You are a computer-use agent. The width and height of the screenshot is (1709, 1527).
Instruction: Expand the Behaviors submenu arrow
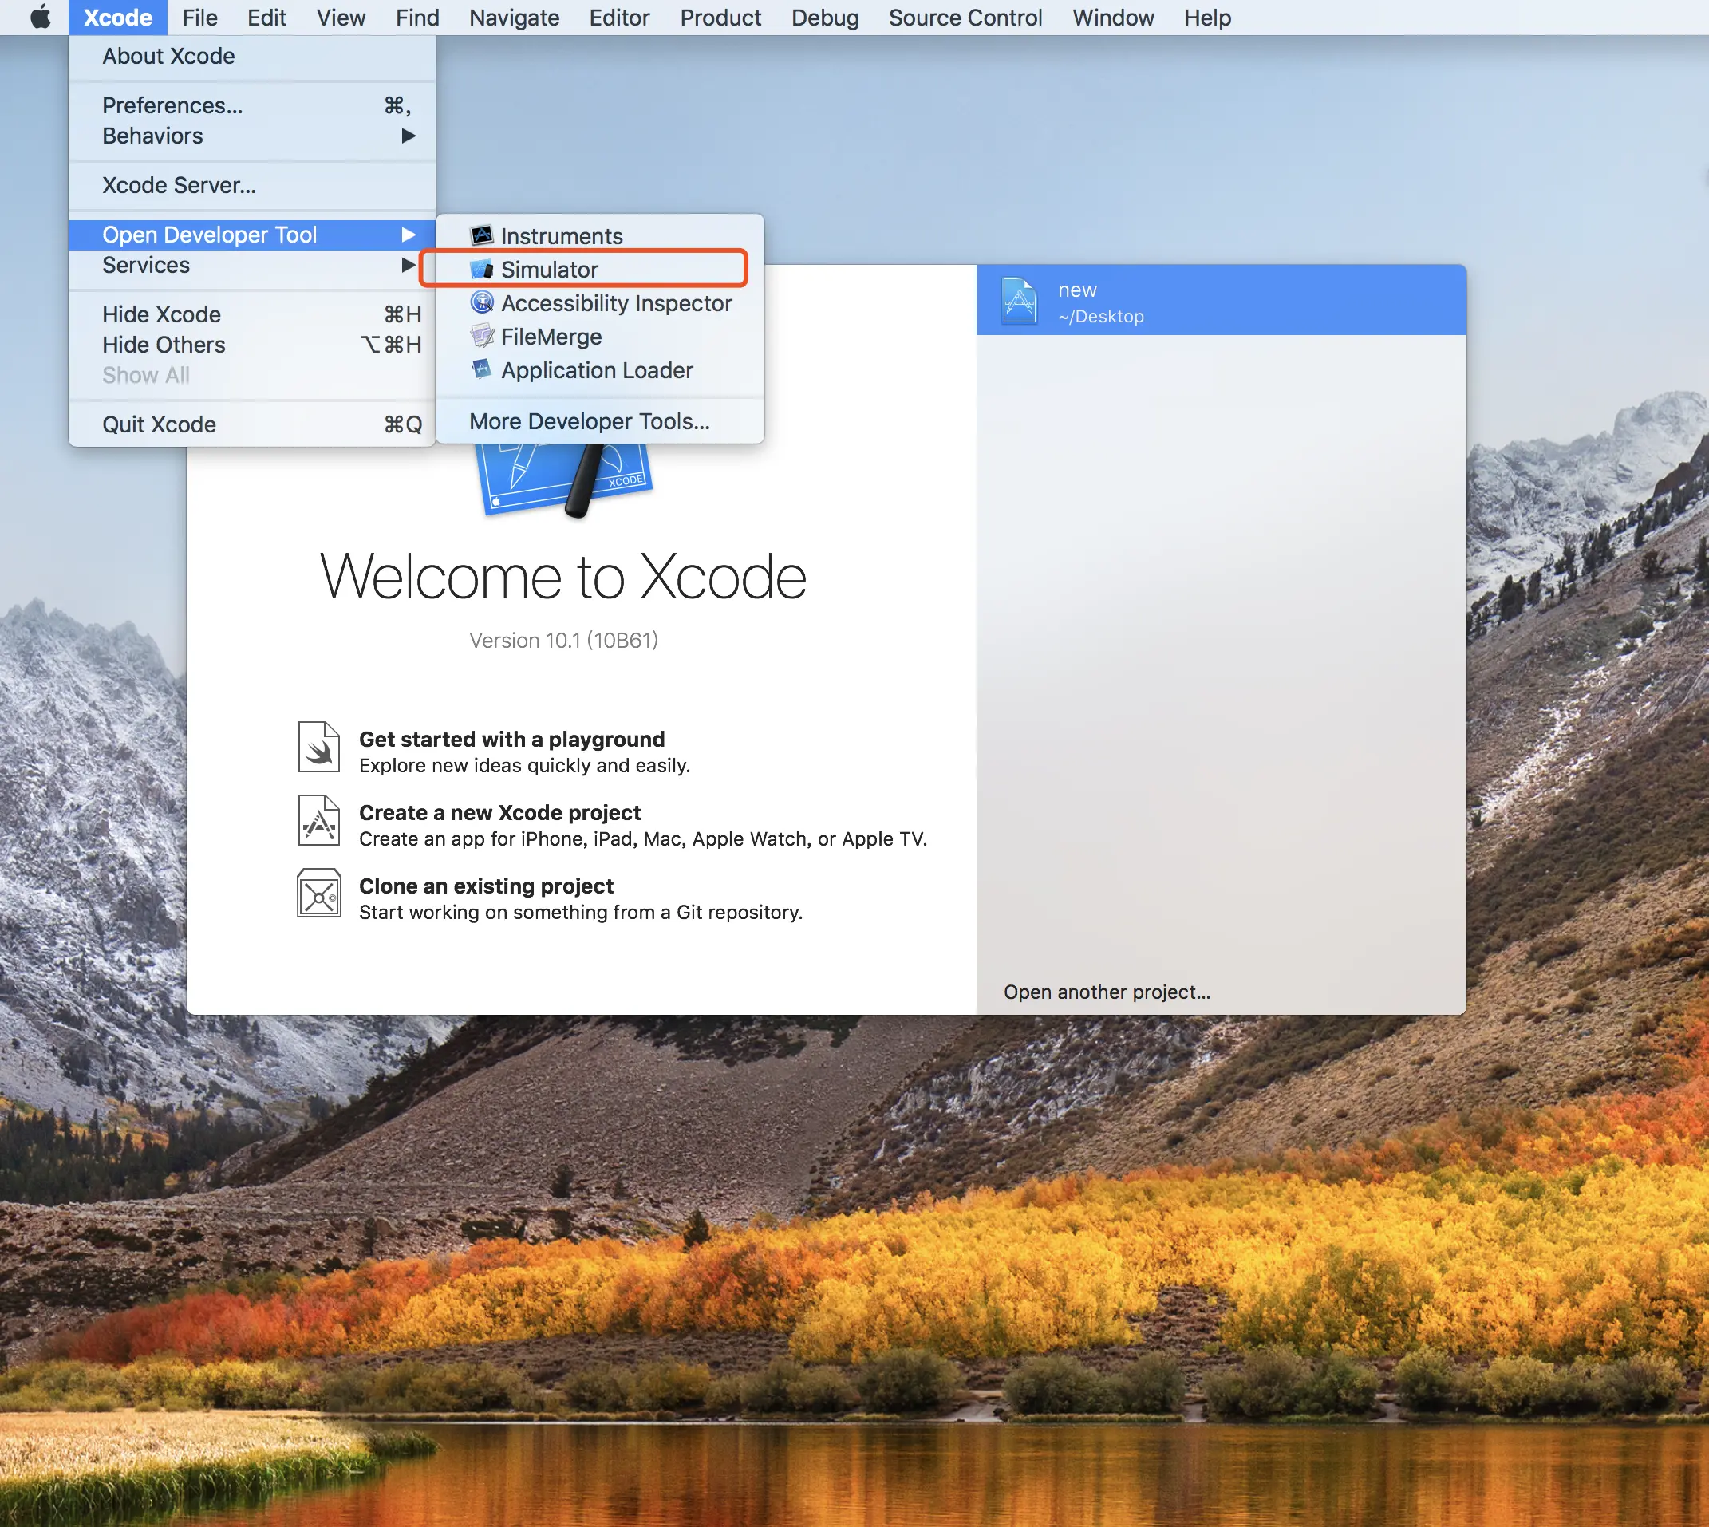click(x=409, y=136)
